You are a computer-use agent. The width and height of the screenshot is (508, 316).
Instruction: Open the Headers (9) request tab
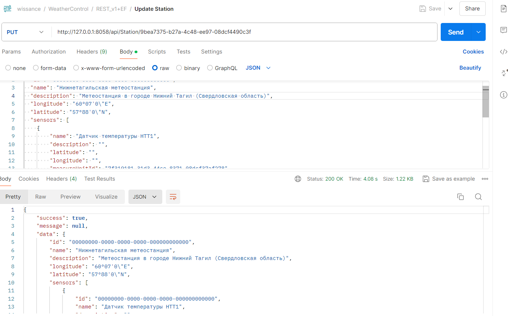(x=92, y=52)
